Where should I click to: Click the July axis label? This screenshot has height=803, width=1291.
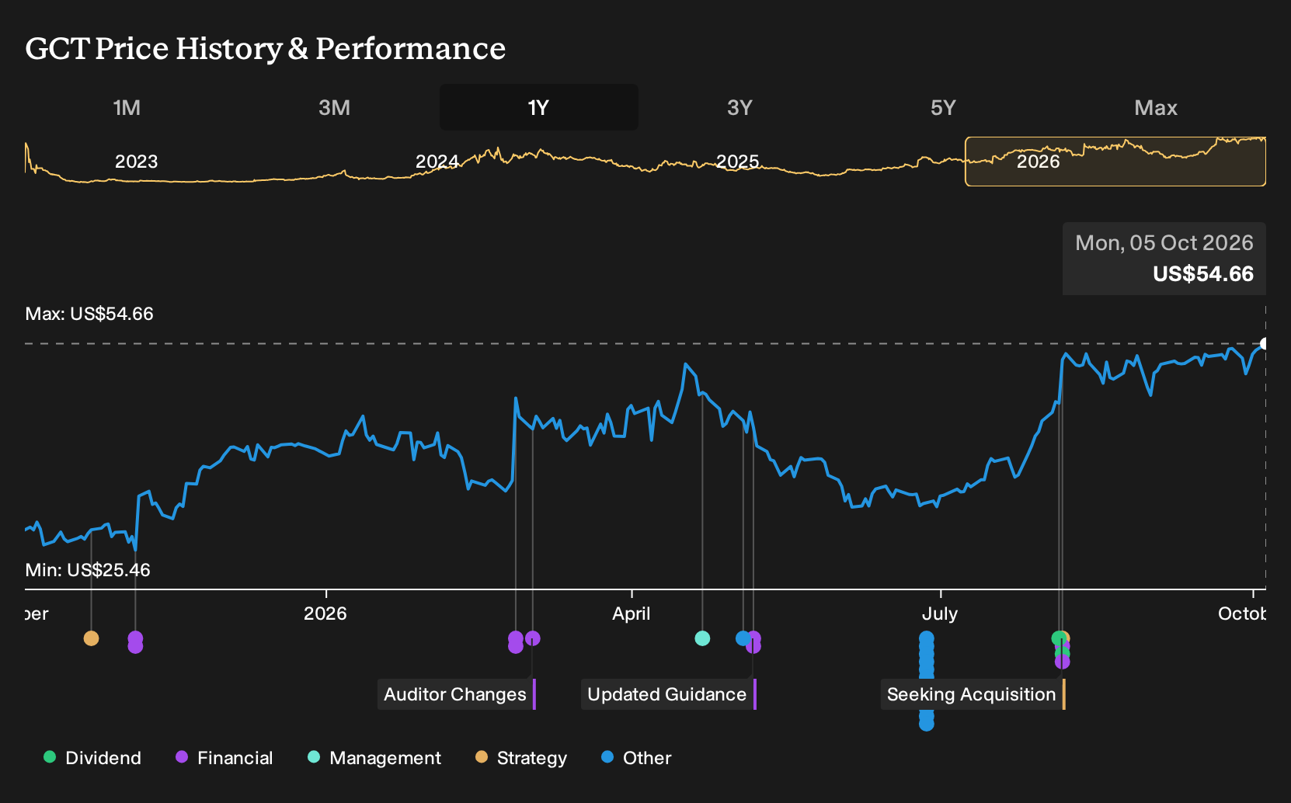pos(940,614)
